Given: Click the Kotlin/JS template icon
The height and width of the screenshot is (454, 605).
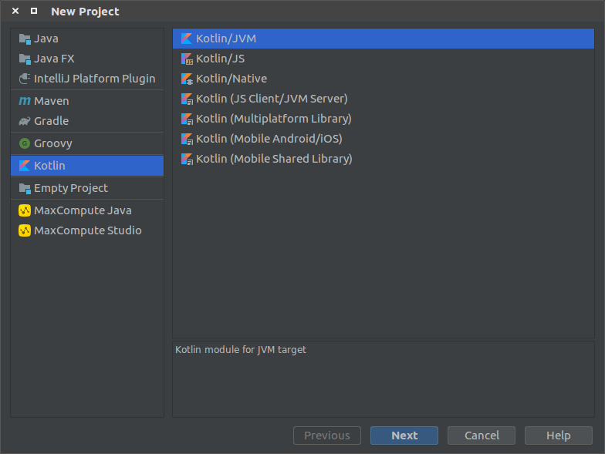Looking at the screenshot, I should (187, 59).
